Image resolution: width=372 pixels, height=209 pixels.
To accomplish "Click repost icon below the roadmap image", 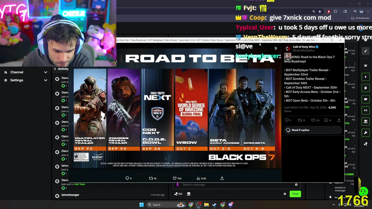I will [x=151, y=178].
